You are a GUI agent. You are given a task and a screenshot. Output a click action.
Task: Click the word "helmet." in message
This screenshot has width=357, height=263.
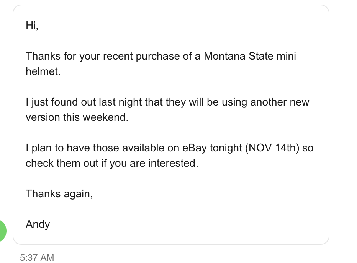tap(43, 71)
